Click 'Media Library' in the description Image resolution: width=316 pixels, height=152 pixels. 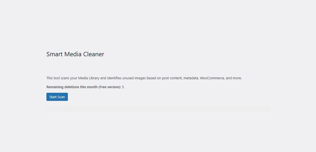(89, 78)
